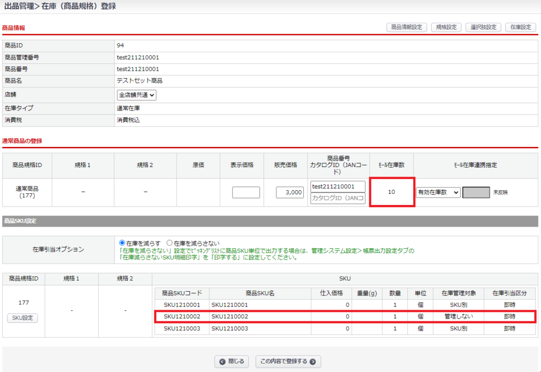Open the 規格設定 page
This screenshot has width=541, height=372.
coord(446,27)
